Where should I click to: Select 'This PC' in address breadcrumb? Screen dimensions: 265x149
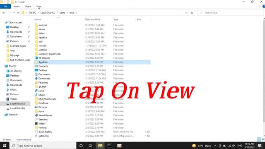click(x=32, y=13)
